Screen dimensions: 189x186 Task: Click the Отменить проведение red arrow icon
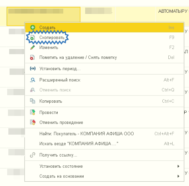point(33,122)
